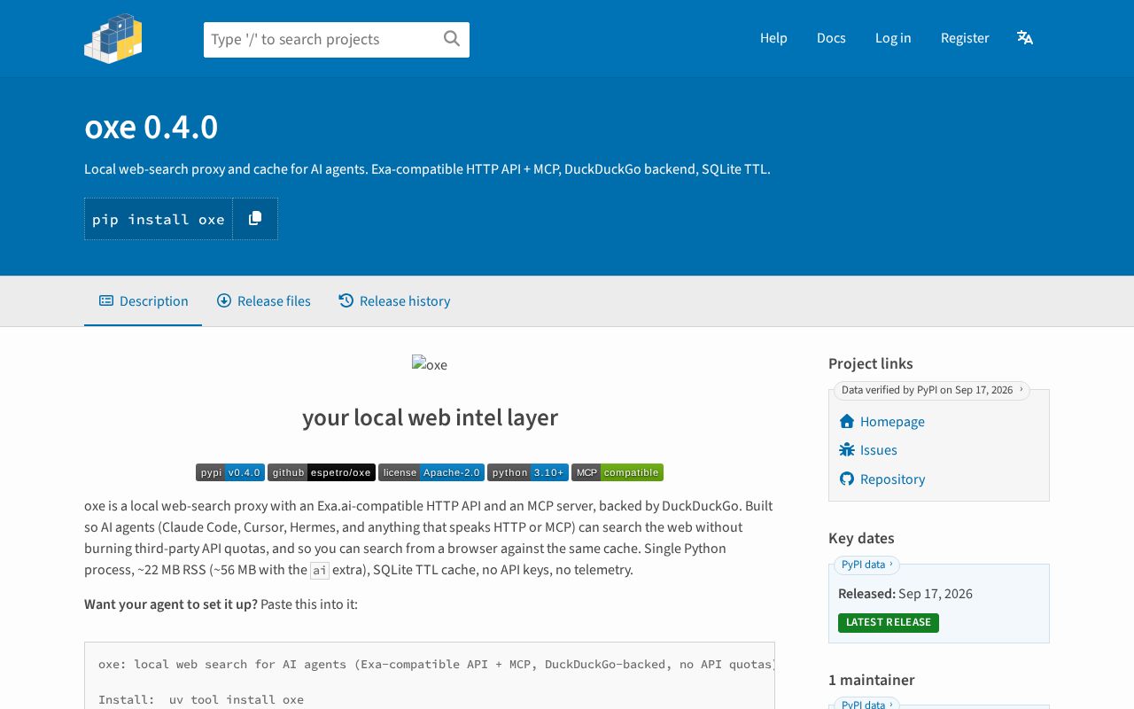
Task: Open the Help link in header
Action: pos(773,37)
